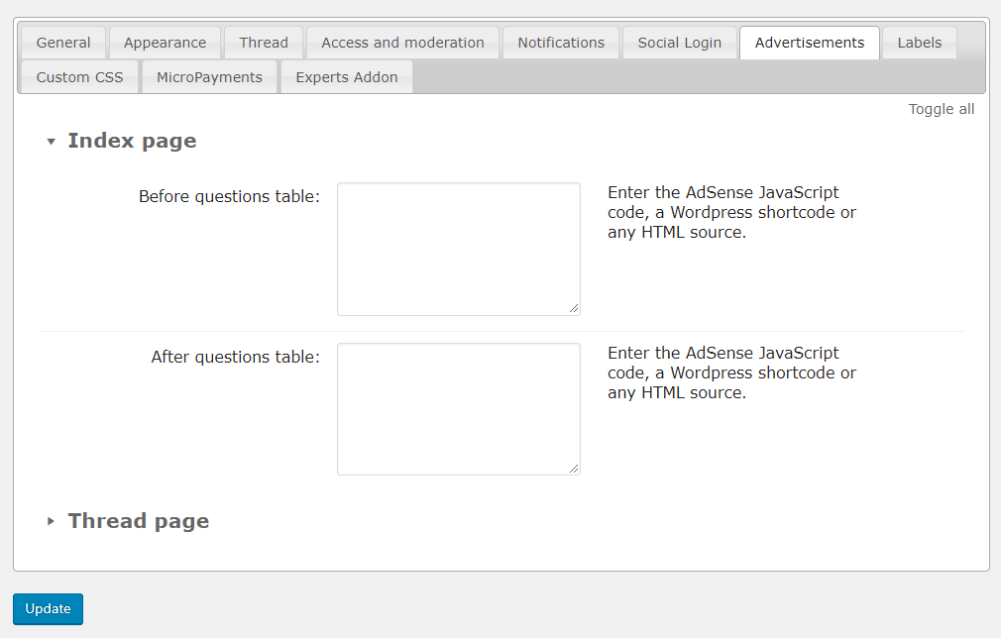Image resolution: width=1001 pixels, height=638 pixels.
Task: Select the MicroPayments tab
Action: point(209,77)
